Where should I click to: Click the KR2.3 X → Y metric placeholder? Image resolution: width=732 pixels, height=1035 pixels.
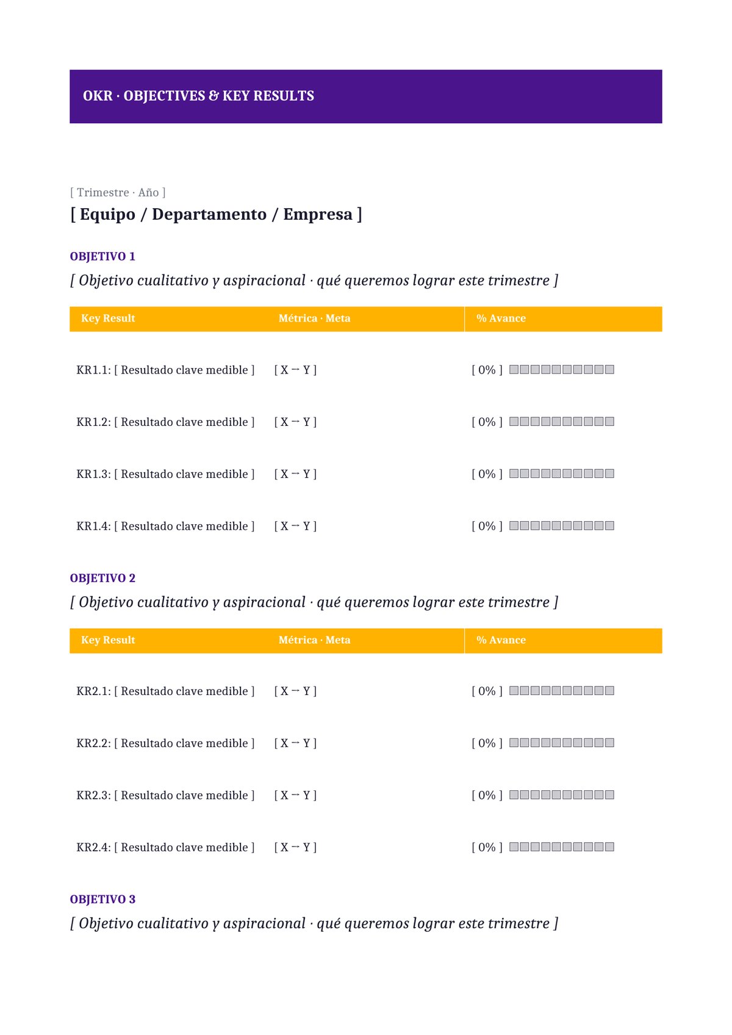295,795
